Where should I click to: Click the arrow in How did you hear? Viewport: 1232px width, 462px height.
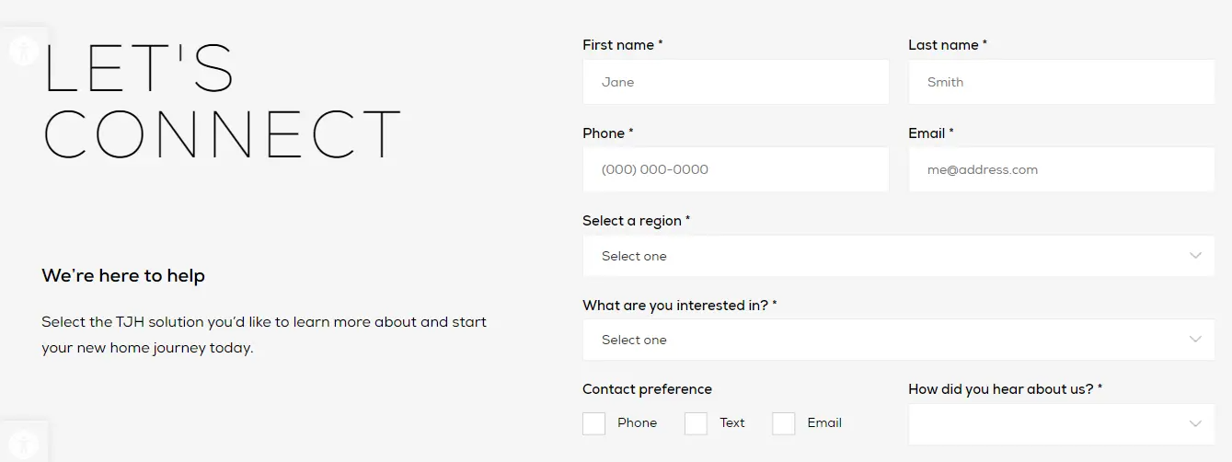[1195, 423]
